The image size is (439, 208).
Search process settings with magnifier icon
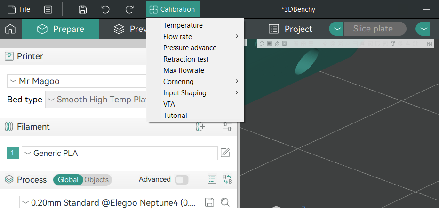(x=225, y=202)
